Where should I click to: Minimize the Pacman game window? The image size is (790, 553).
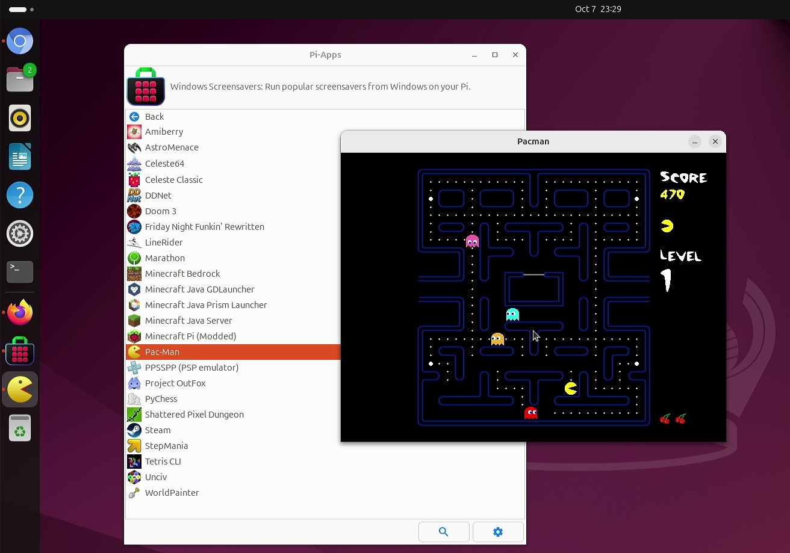pos(695,142)
